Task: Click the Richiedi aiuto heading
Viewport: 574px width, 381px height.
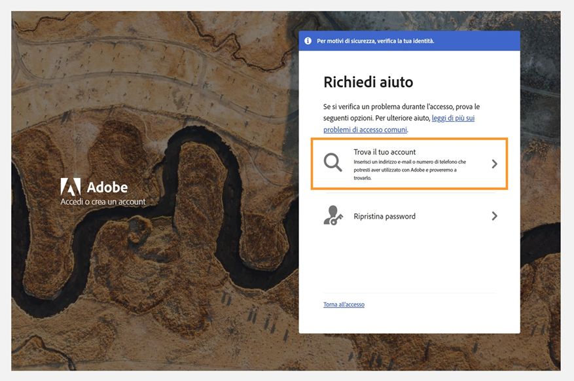Action: 368,82
